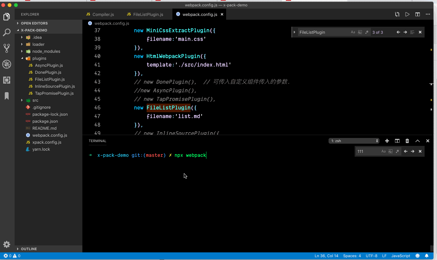437x260 pixels.
Task: Click UTF-8 encoding in status bar
Action: click(x=371, y=256)
